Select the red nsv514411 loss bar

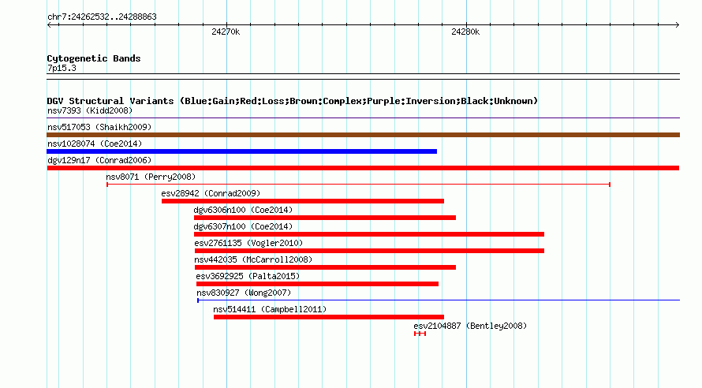[329, 317]
